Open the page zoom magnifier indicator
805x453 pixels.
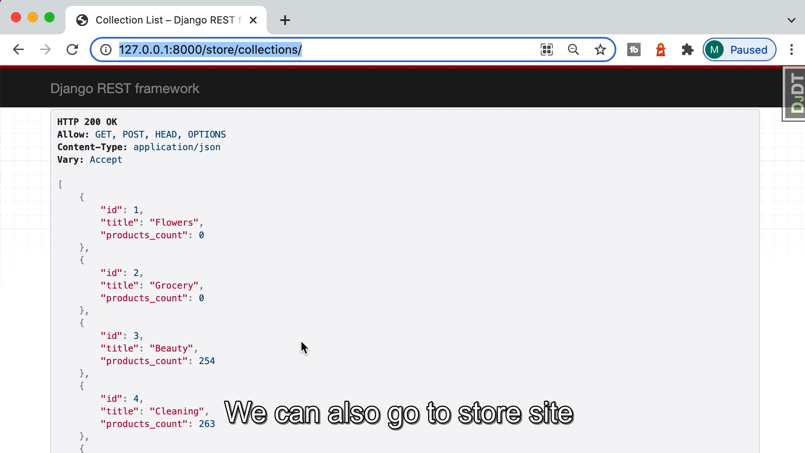point(573,49)
